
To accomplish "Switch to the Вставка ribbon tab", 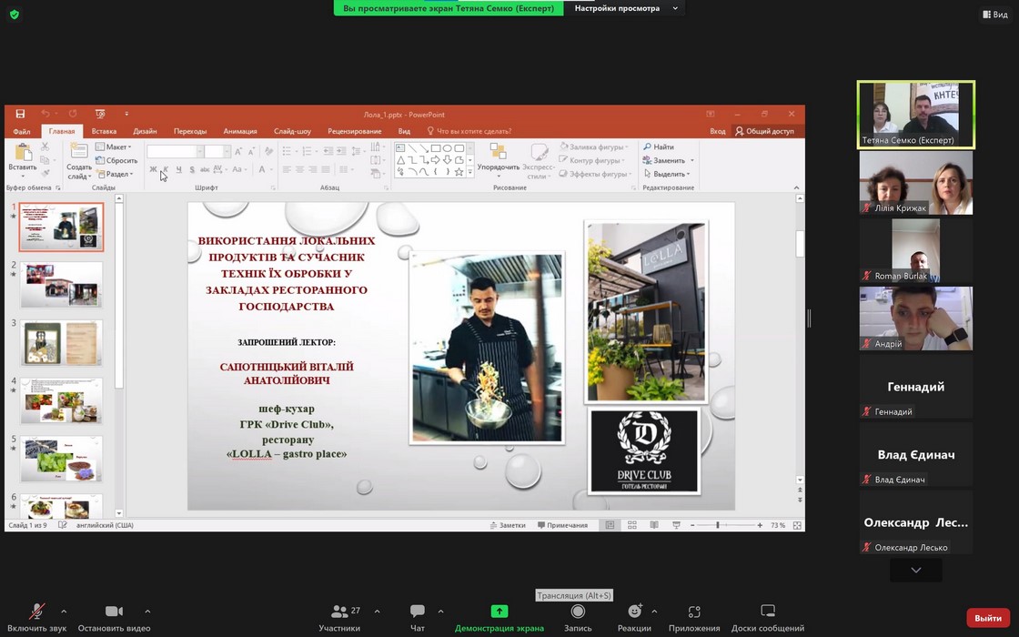I will [104, 131].
